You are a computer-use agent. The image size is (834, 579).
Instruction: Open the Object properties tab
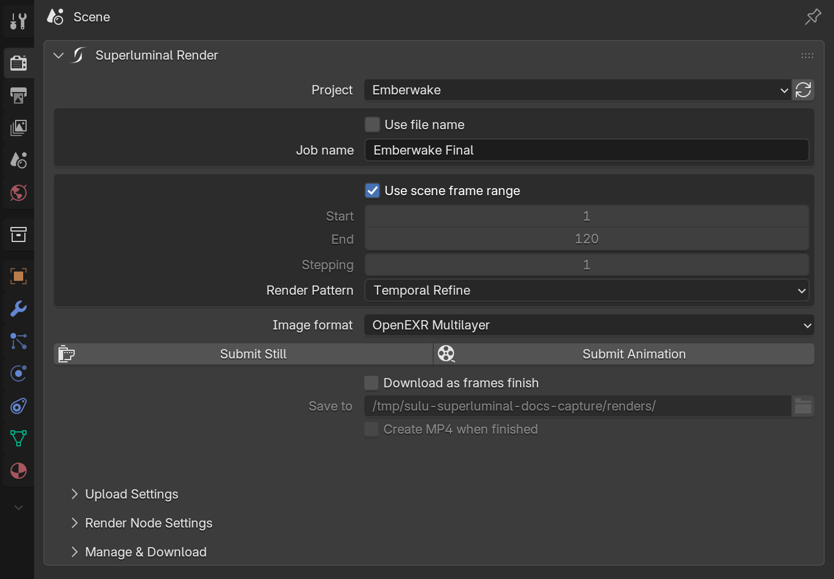[x=19, y=276]
